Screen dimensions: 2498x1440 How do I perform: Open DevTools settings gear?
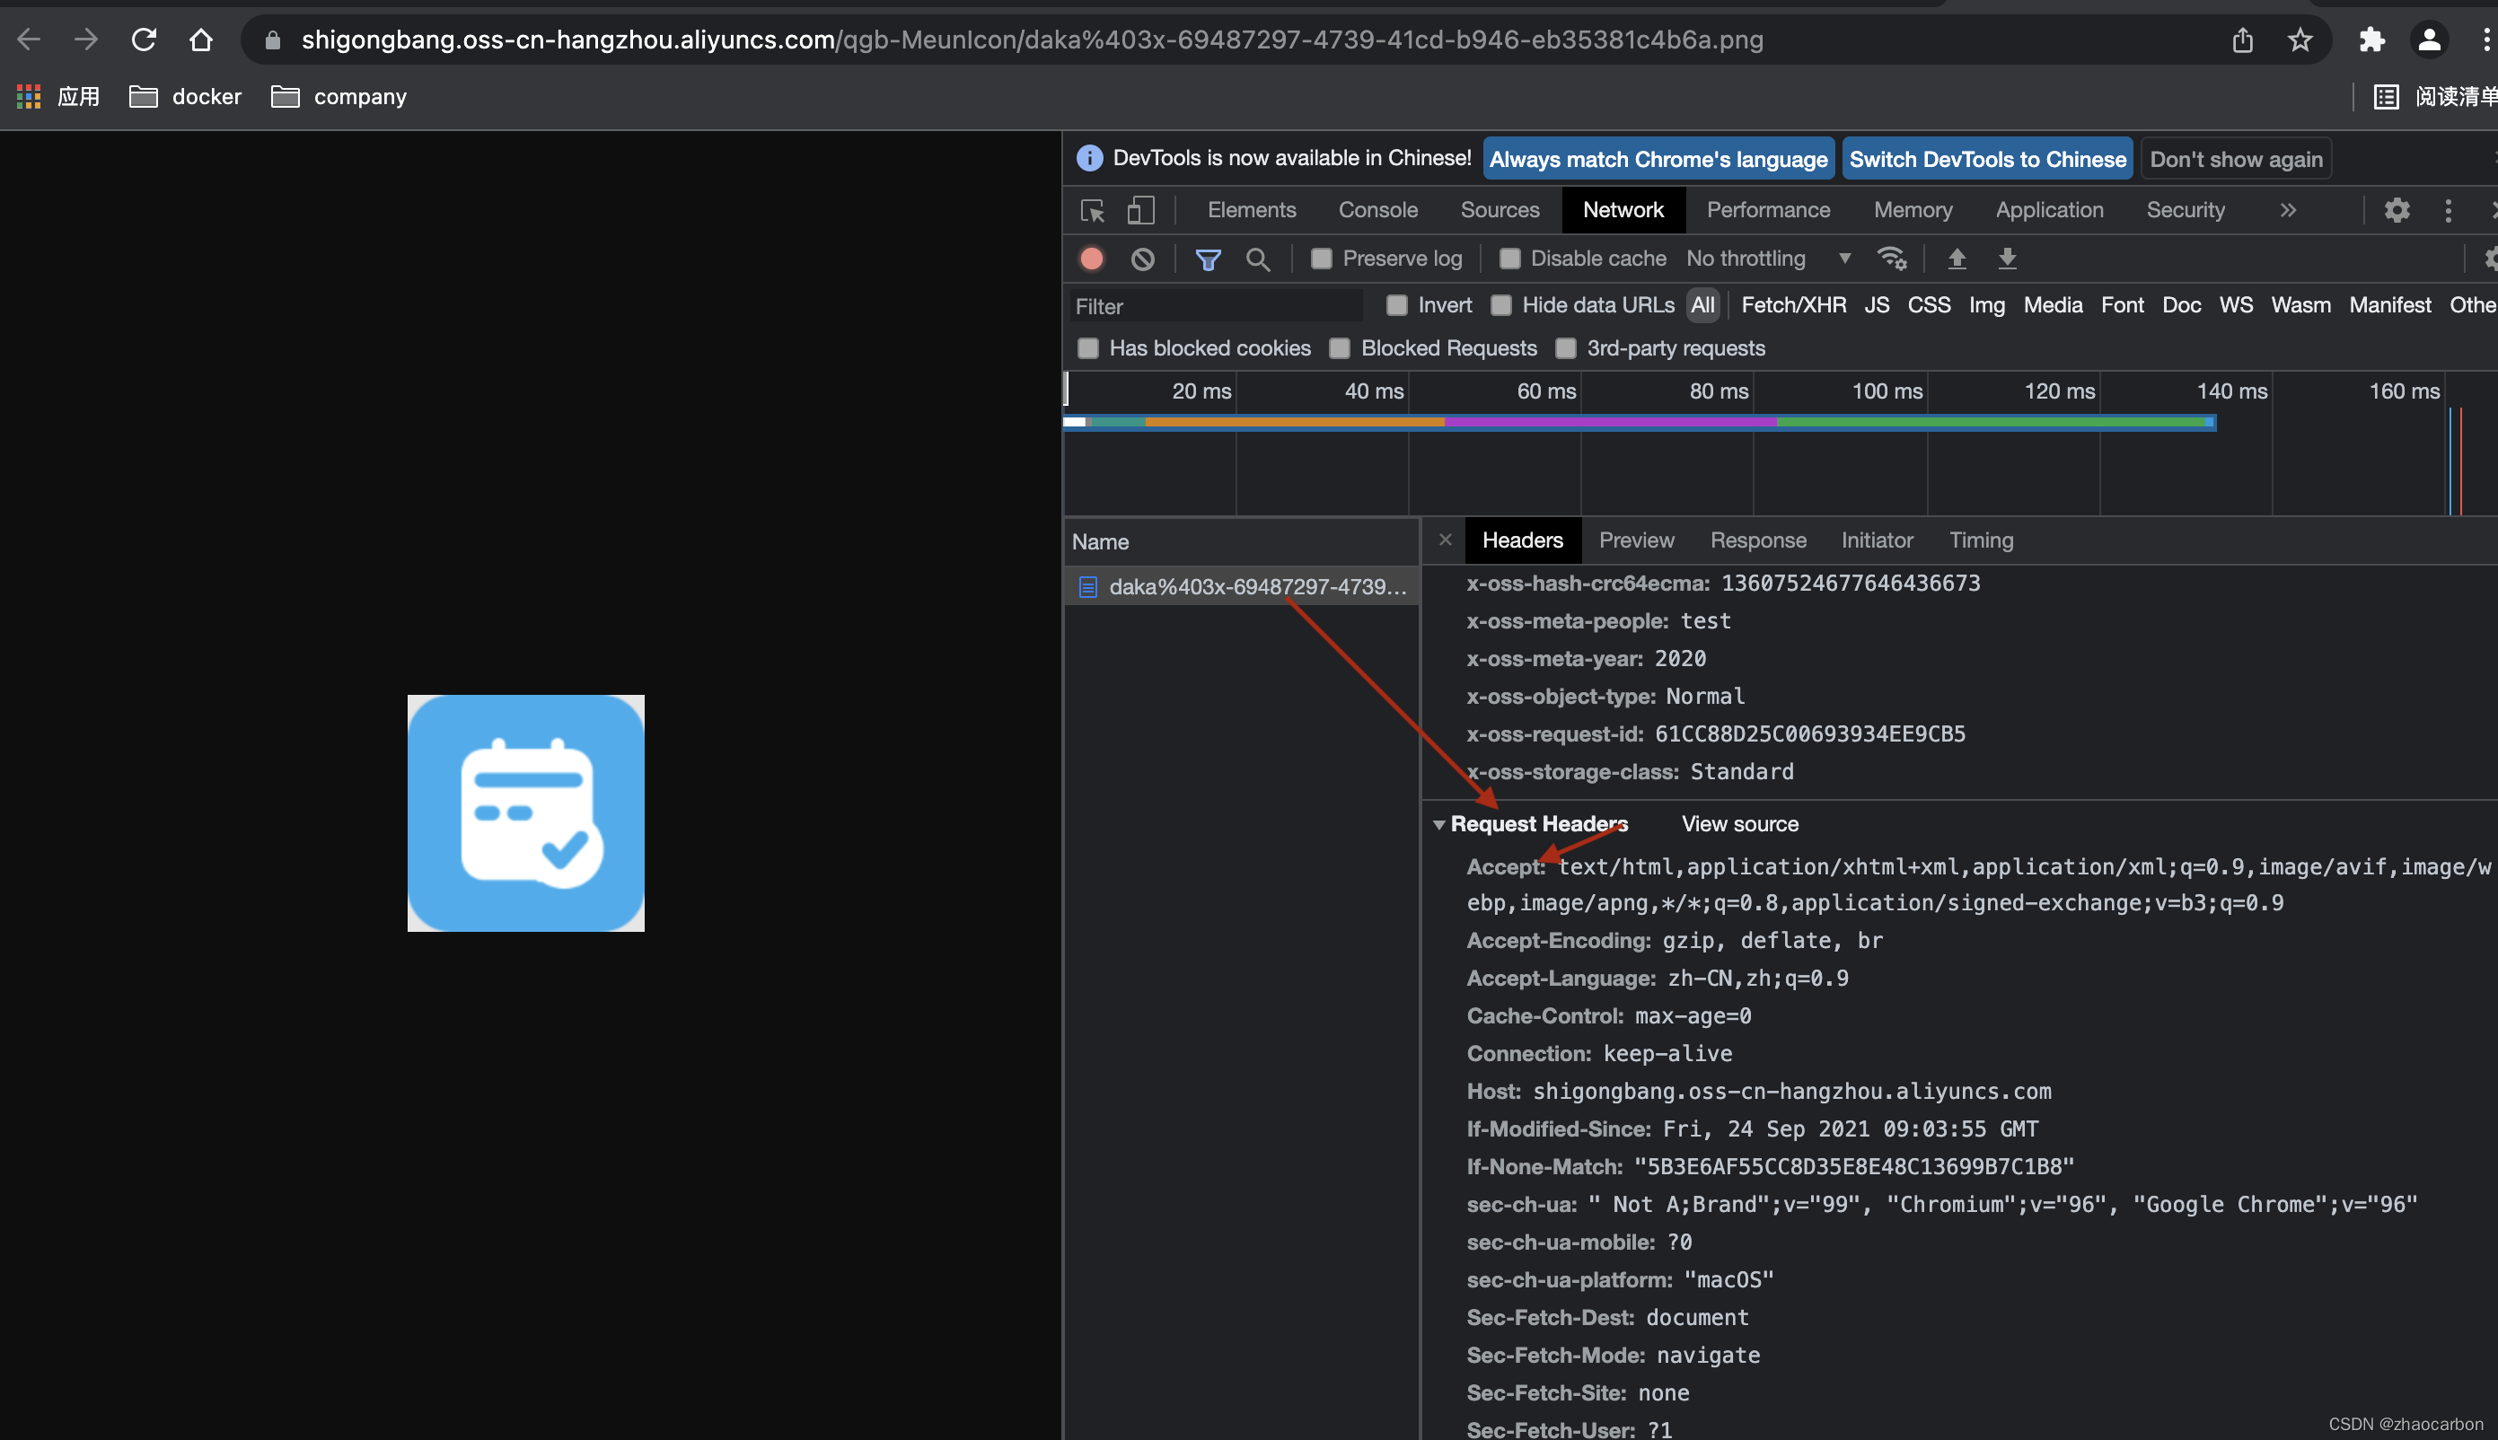[x=2397, y=210]
